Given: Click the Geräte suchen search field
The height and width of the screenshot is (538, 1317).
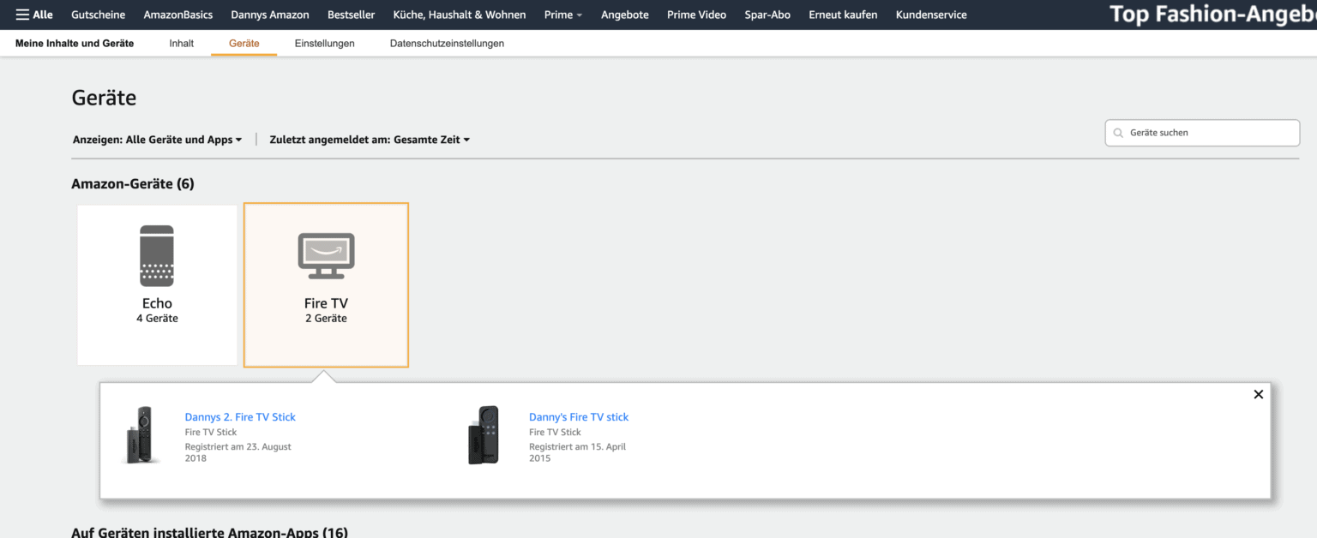Looking at the screenshot, I should click(1202, 133).
